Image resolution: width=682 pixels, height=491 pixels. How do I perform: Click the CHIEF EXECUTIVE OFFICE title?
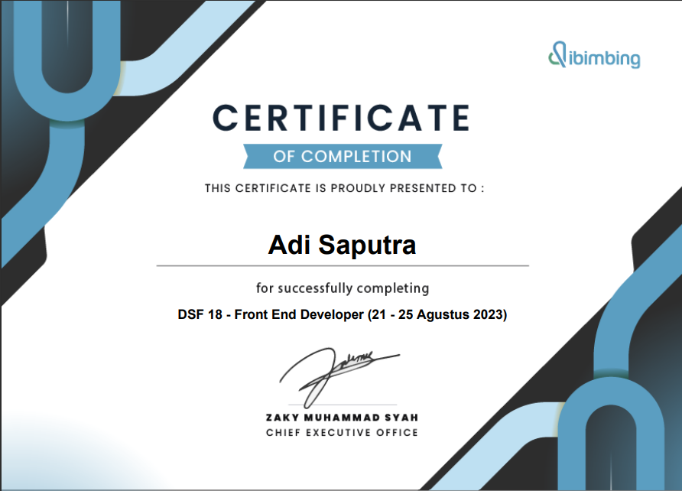(x=342, y=433)
